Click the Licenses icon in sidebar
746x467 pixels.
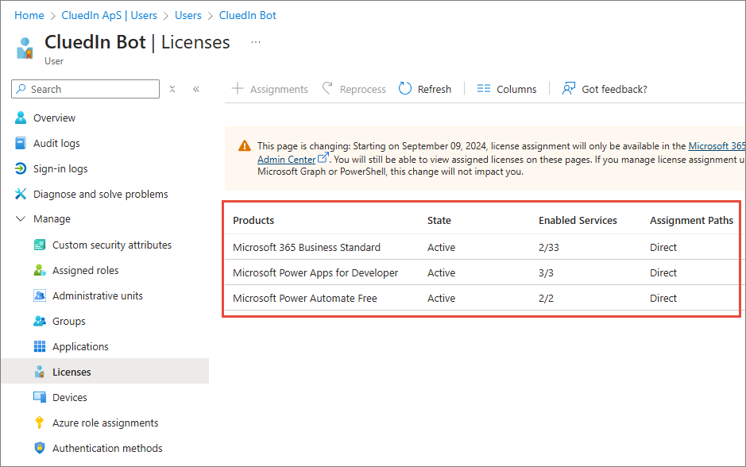click(40, 372)
